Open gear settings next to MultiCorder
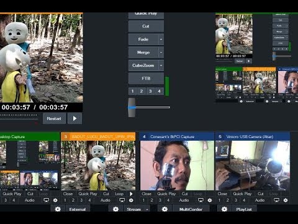Image resolution: width=298 pixels, height=224 pixels. click(x=165, y=209)
